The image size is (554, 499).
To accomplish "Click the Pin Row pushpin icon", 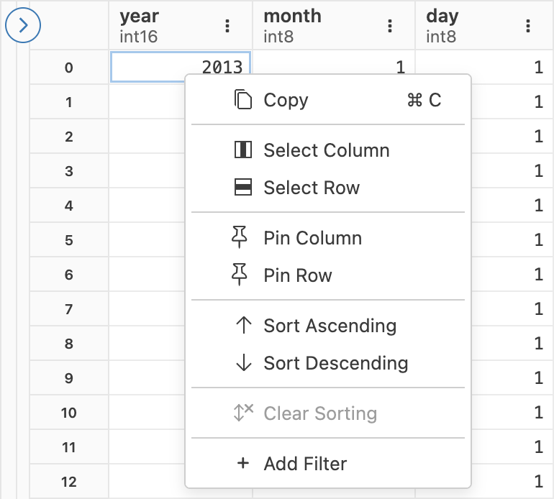I will coord(240,275).
